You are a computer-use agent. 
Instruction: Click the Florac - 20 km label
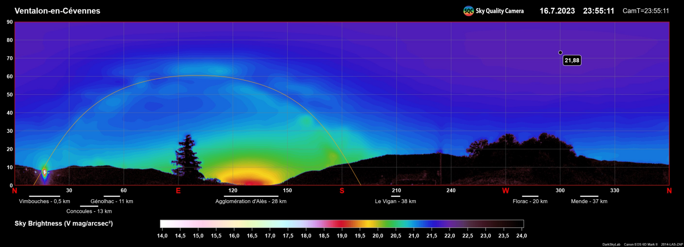point(530,201)
